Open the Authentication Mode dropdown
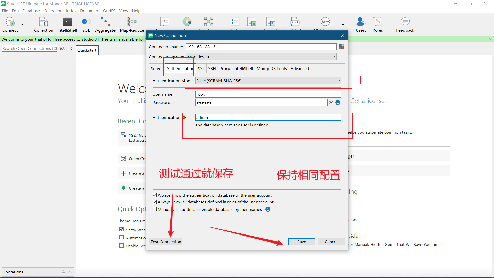This screenshot has width=494, height=278. (x=268, y=81)
